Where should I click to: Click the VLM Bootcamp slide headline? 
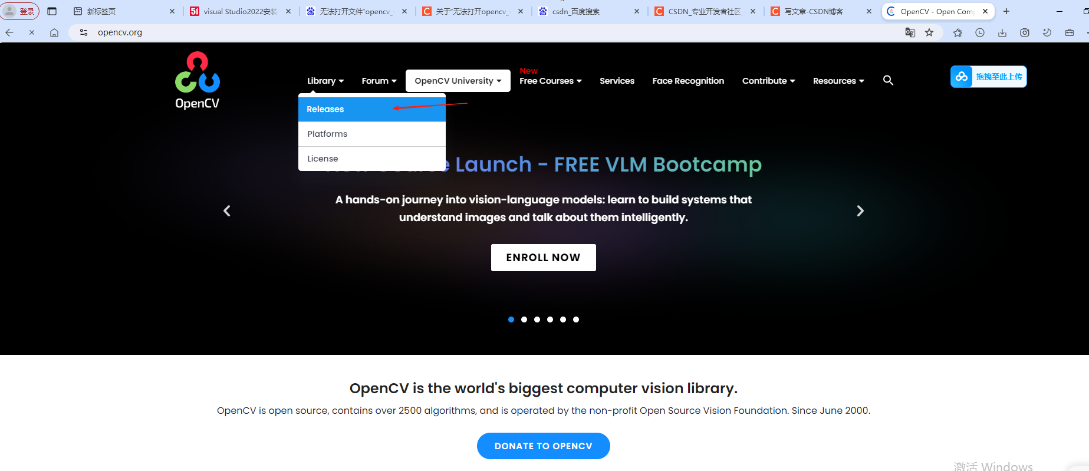click(x=544, y=164)
